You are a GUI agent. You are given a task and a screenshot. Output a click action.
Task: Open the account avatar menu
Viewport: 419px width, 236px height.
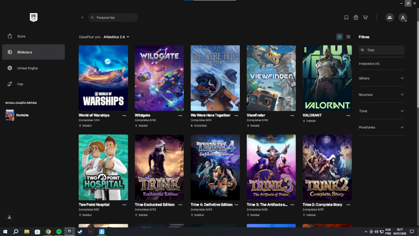tap(403, 17)
